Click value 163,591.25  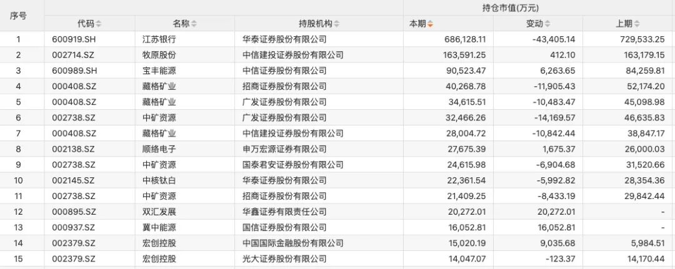[465, 55]
